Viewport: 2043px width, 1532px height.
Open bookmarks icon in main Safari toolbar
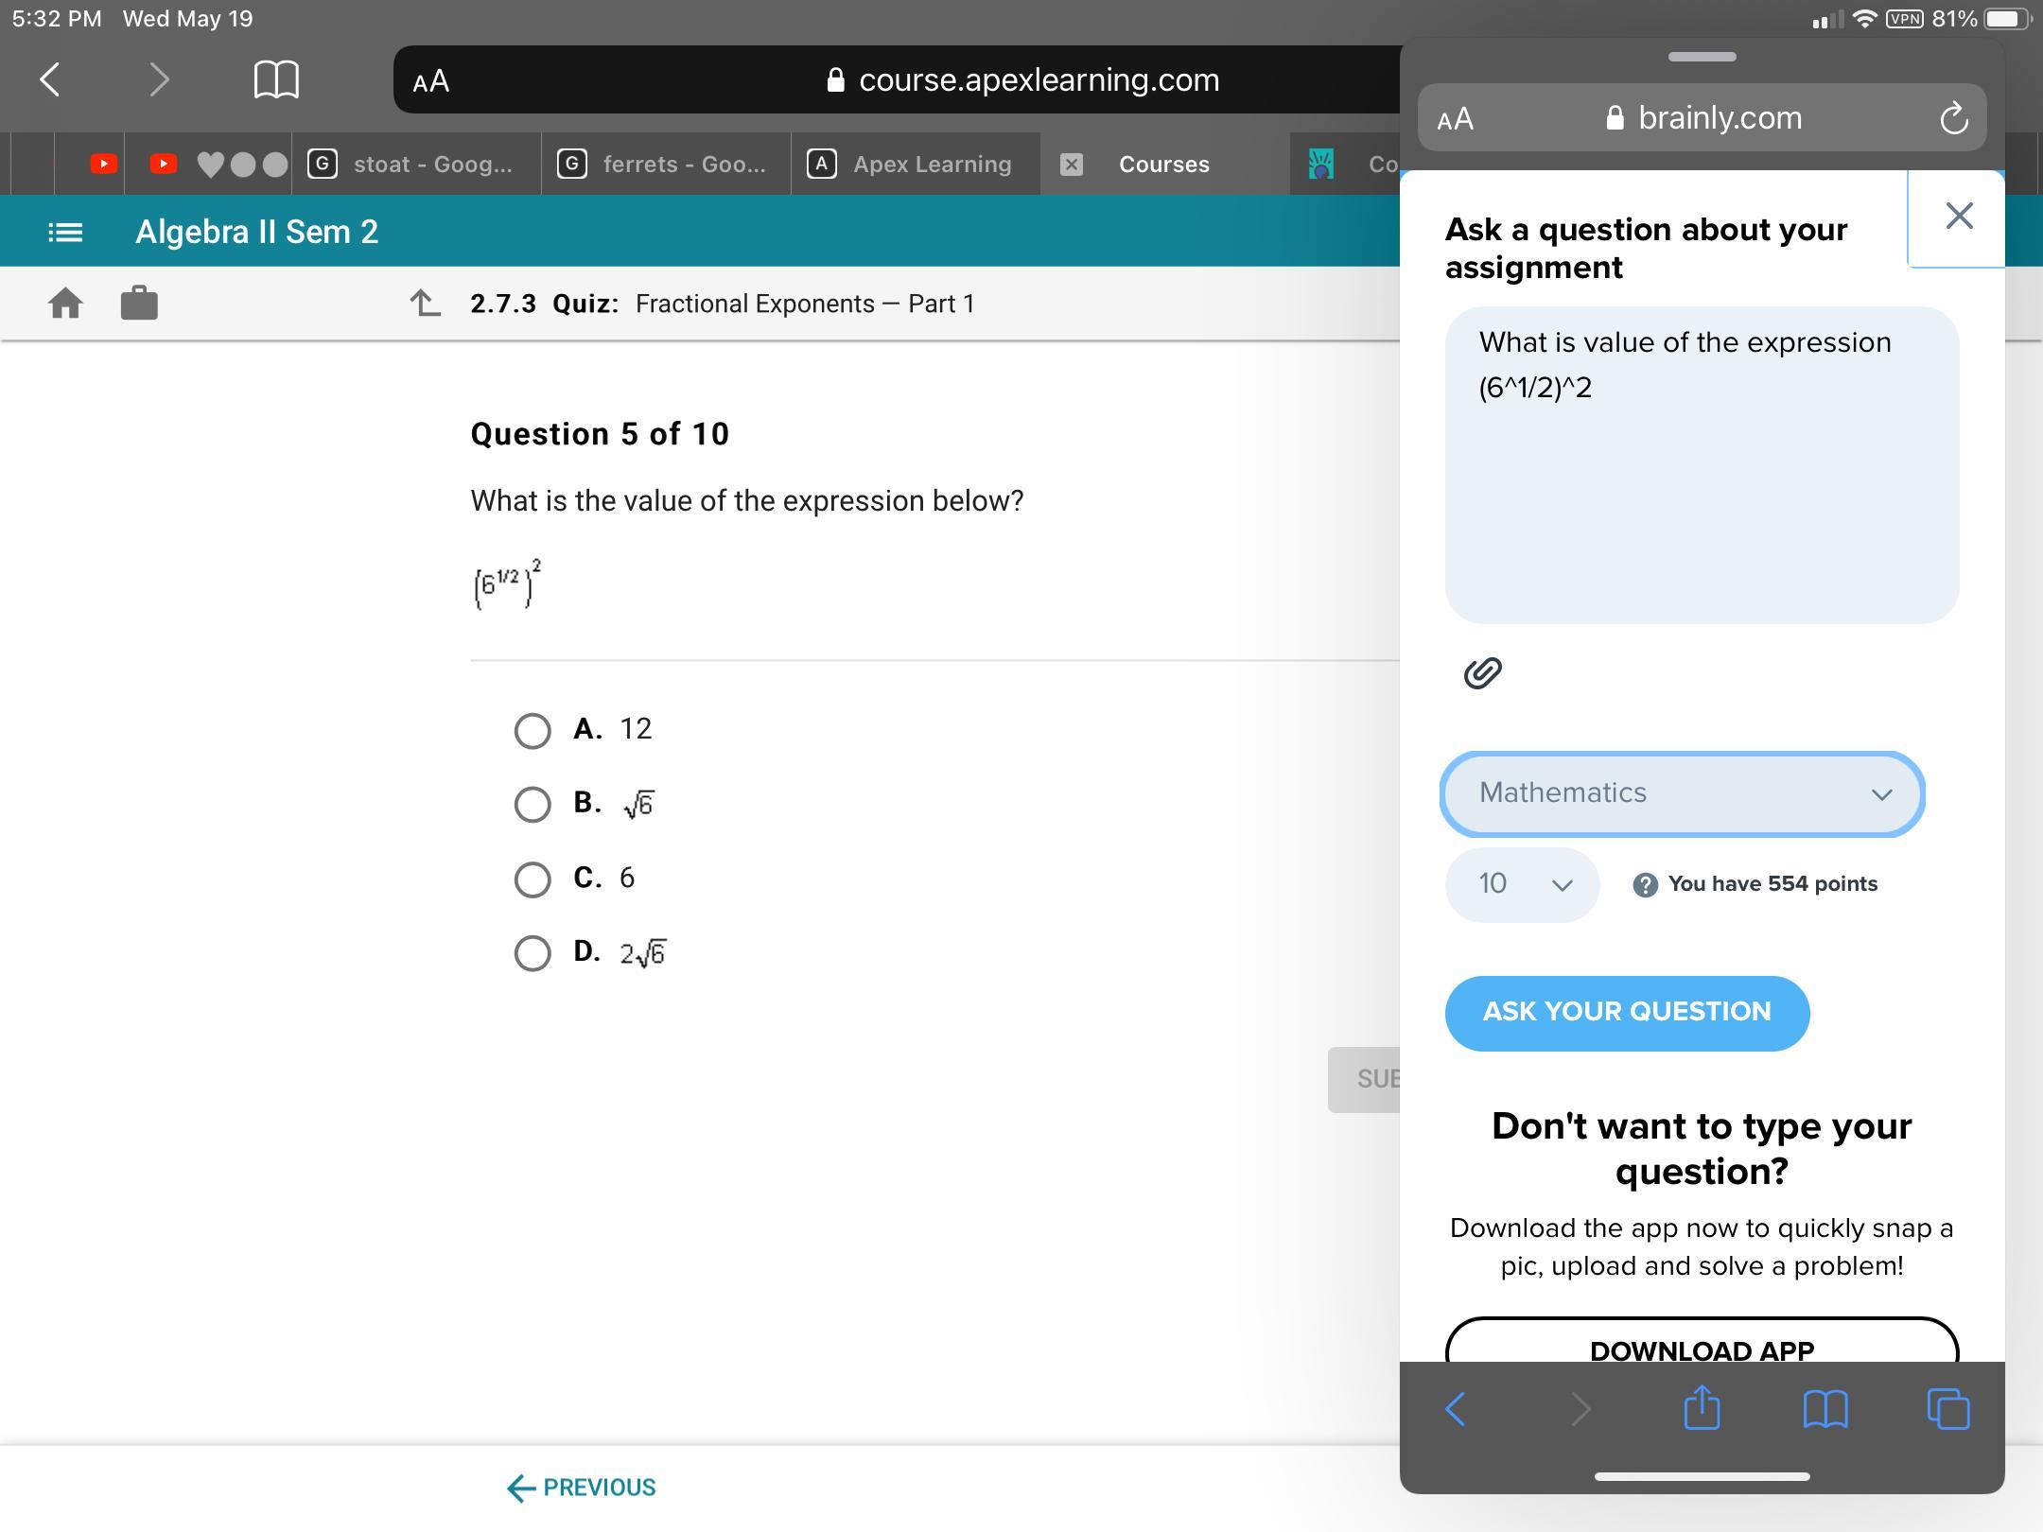pyautogui.click(x=276, y=80)
